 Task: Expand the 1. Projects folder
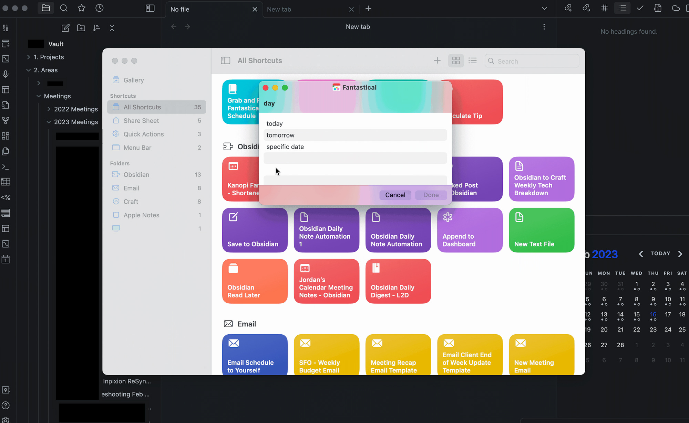29,57
